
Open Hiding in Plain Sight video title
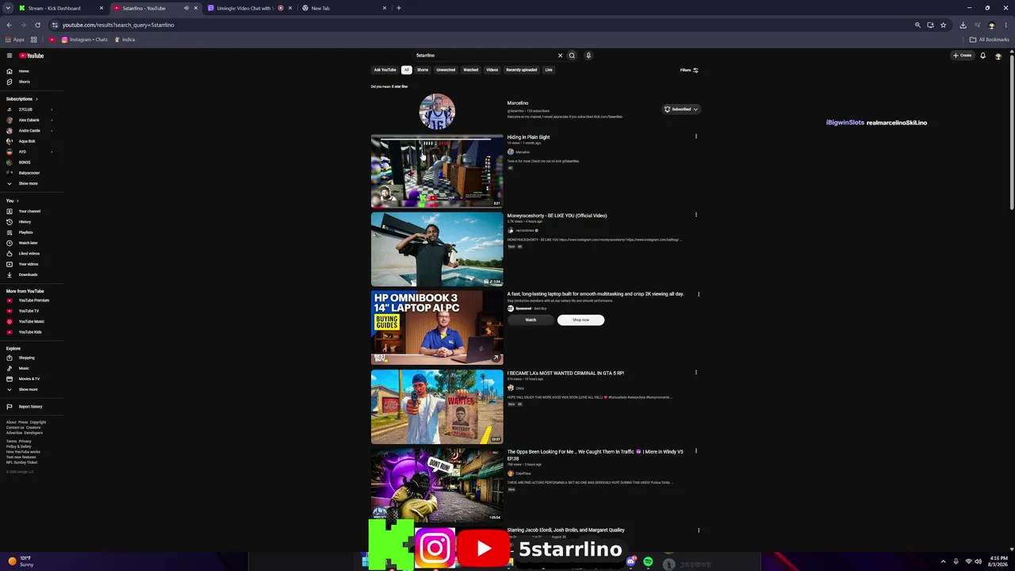click(529, 137)
